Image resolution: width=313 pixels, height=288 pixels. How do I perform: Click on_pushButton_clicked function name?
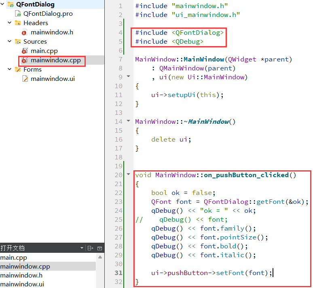pyautogui.click(x=246, y=175)
